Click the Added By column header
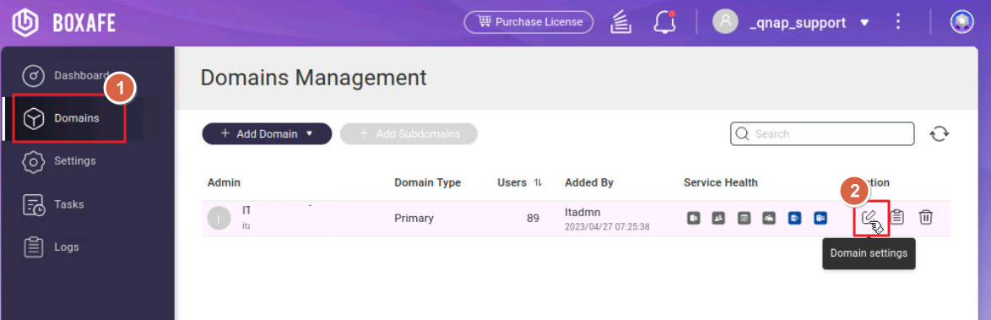Image resolution: width=991 pixels, height=320 pixels. click(589, 182)
